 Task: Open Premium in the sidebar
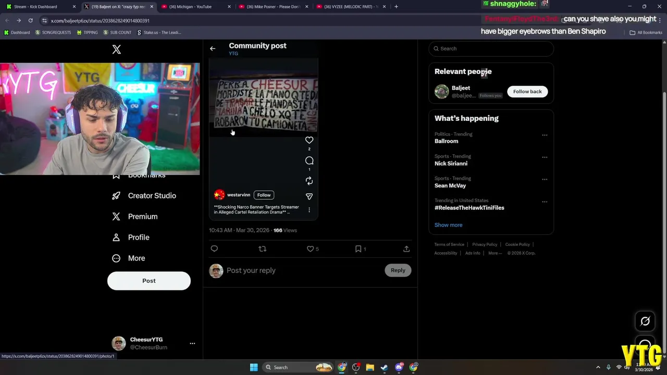[134, 217]
